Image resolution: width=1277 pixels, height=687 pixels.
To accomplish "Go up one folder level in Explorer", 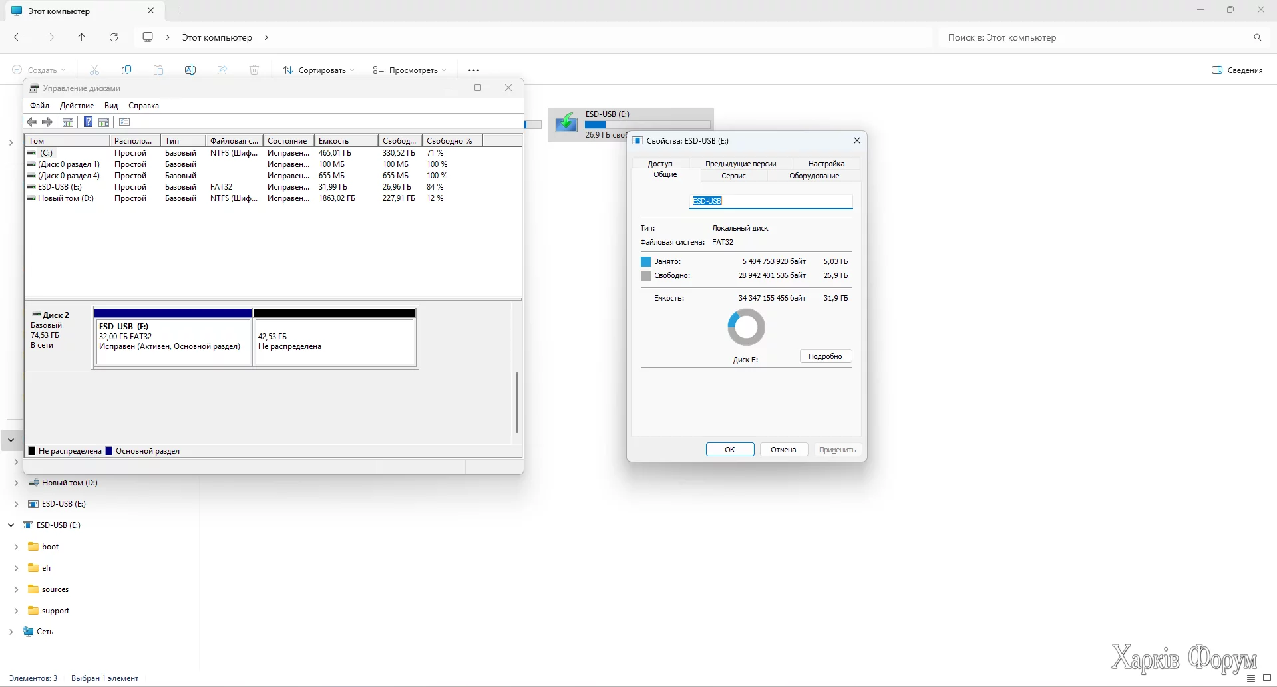I will (x=82, y=37).
